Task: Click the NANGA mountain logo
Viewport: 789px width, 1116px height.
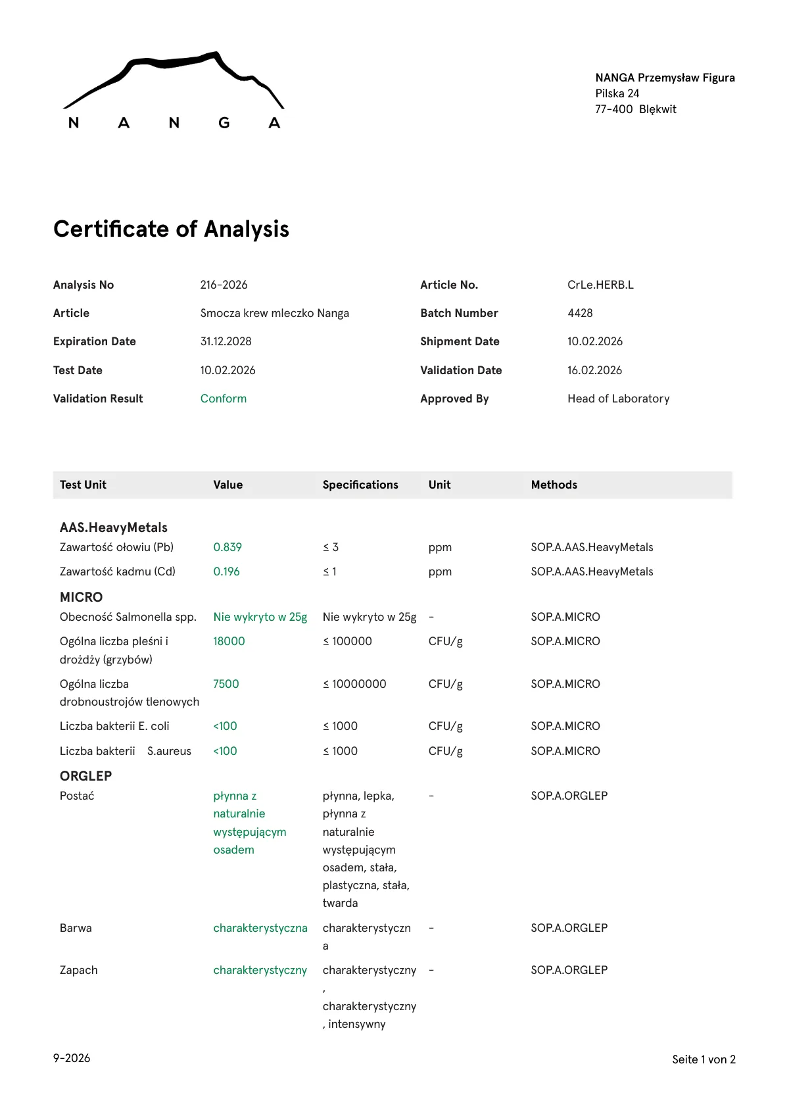Action: point(174,90)
